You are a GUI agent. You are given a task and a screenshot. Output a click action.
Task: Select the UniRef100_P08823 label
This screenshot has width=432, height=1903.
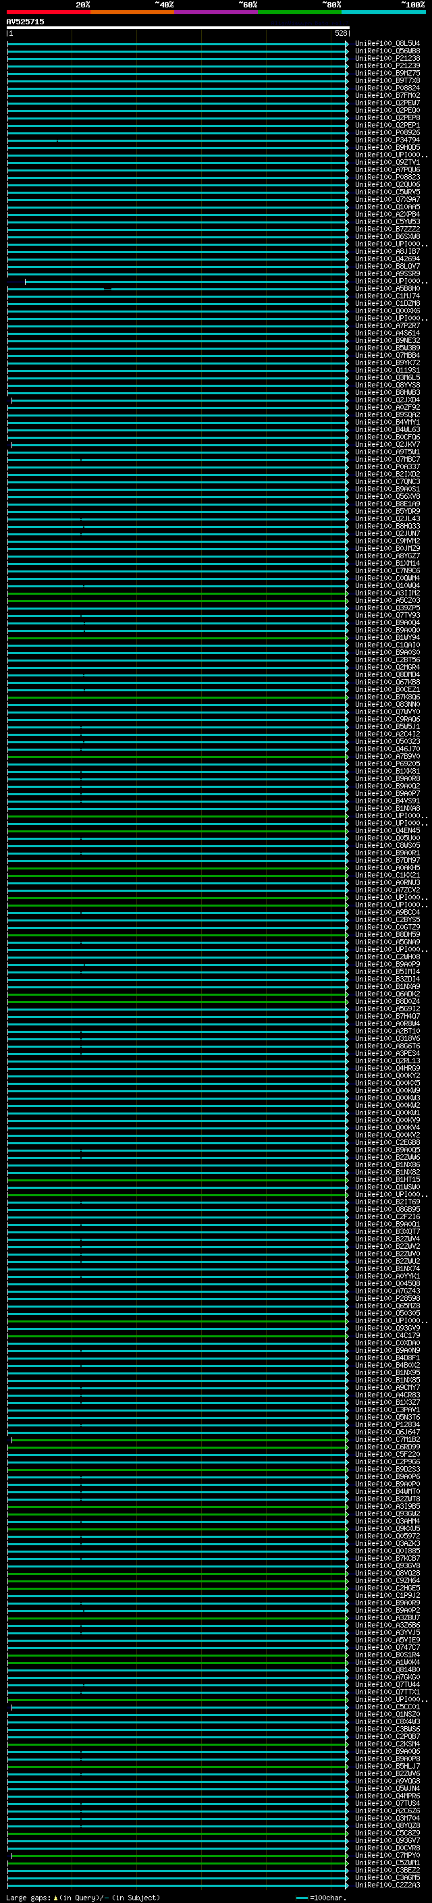pos(387,178)
